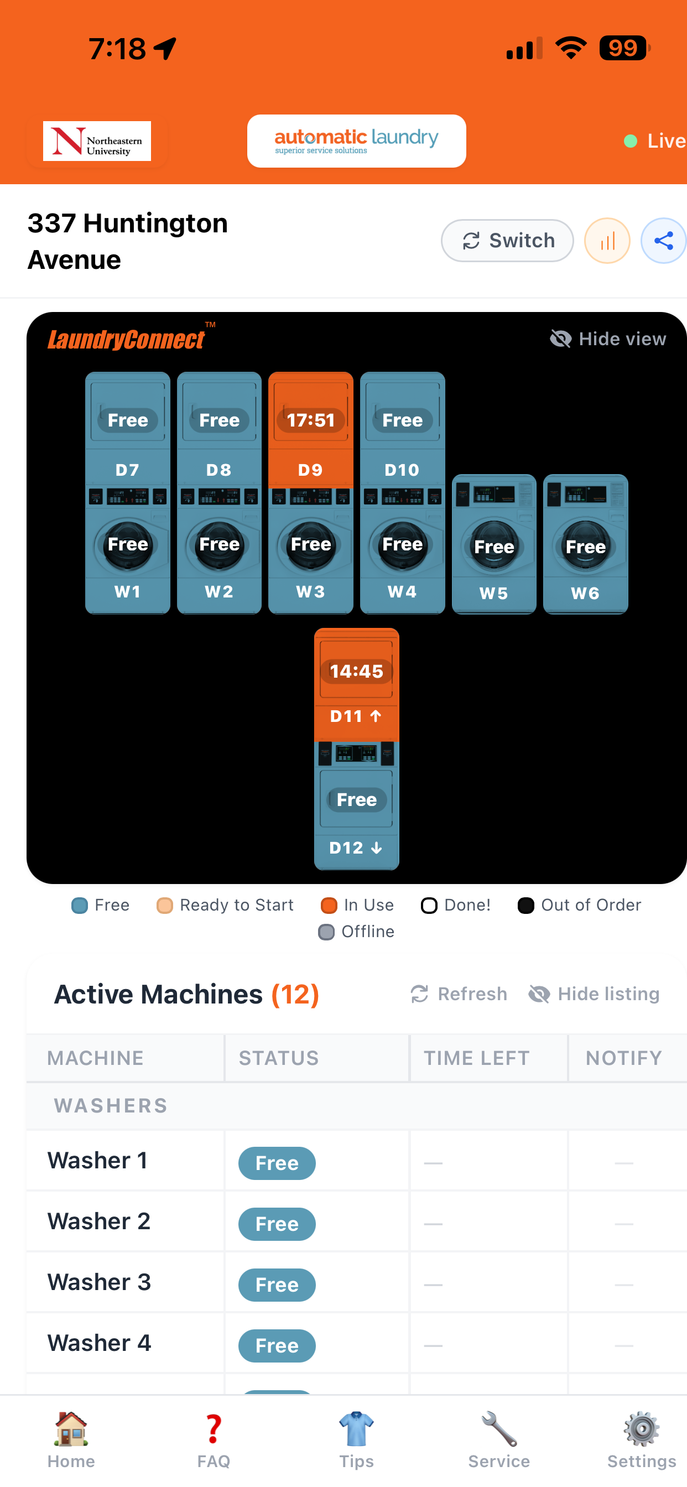
Task: Open the usage statistics bar chart icon
Action: (607, 241)
